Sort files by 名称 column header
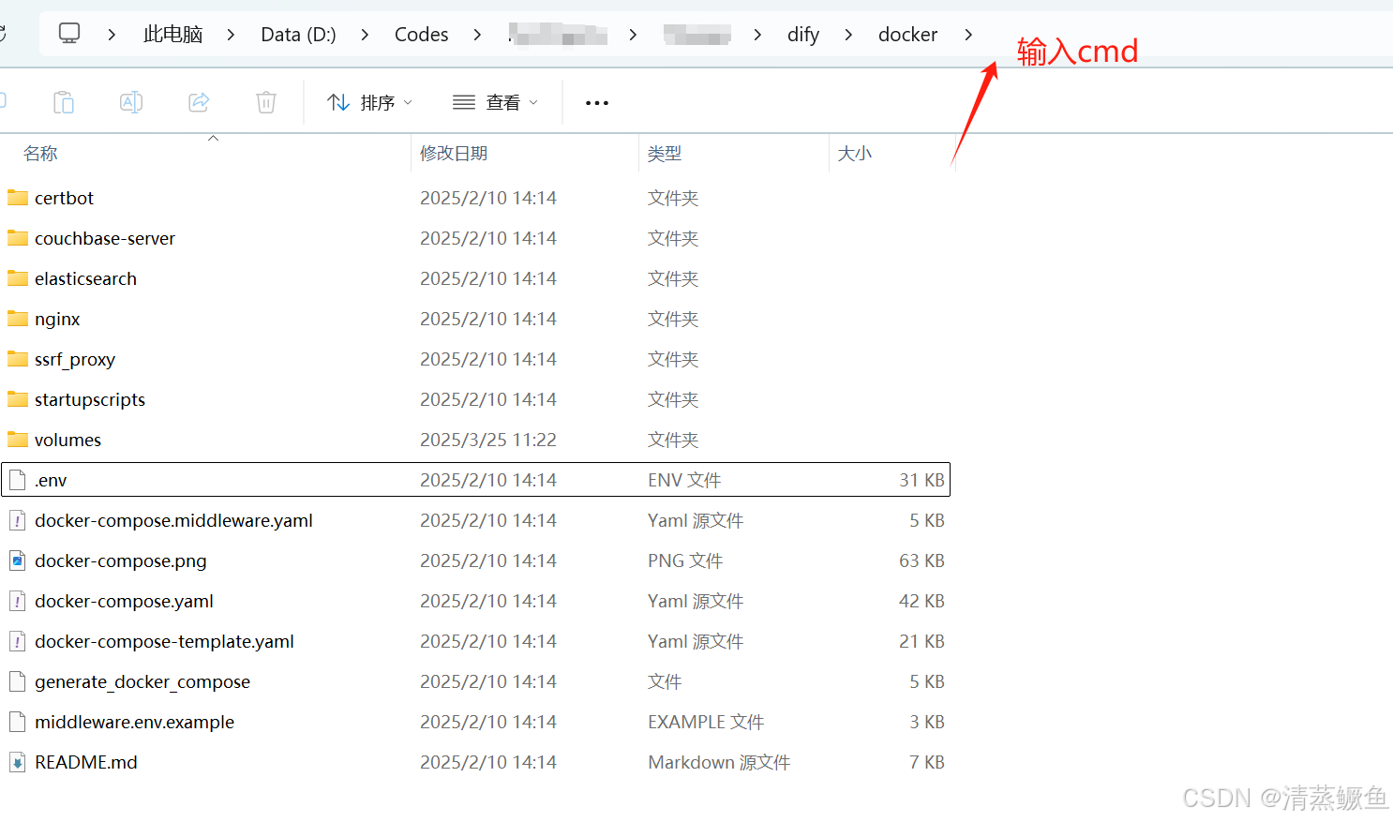The height and width of the screenshot is (822, 1393). tap(40, 153)
